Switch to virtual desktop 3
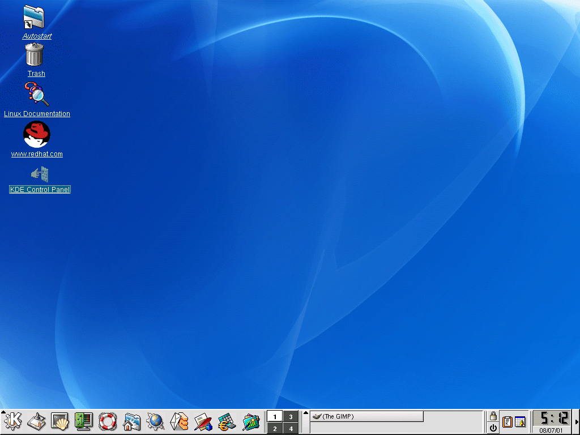 [x=291, y=416]
